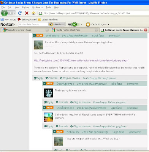Collapse the DearAgony10 comment
149x152 pixels.
(x=44, y=83)
